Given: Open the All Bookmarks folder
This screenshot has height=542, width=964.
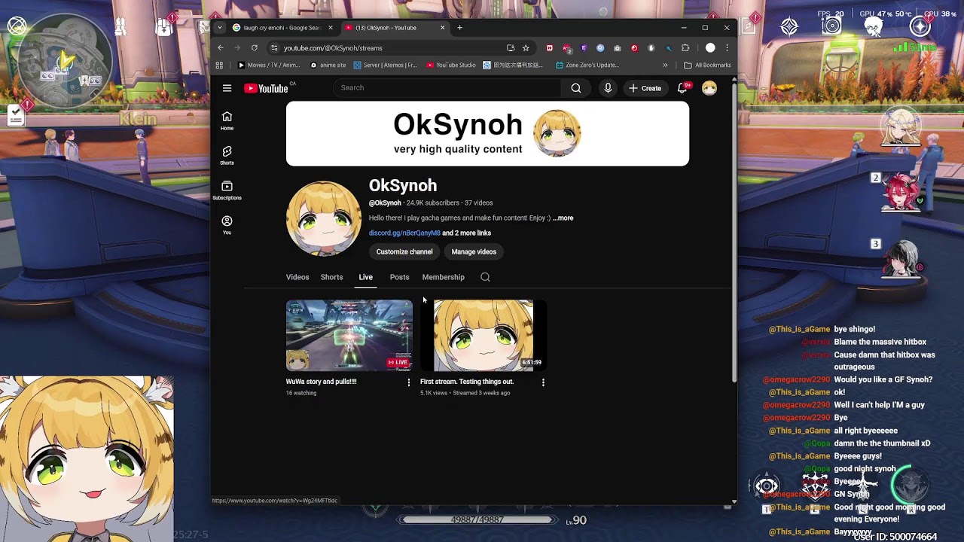Looking at the screenshot, I should 707,65.
